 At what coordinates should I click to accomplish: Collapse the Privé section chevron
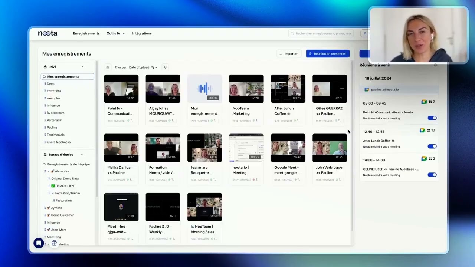coord(82,67)
